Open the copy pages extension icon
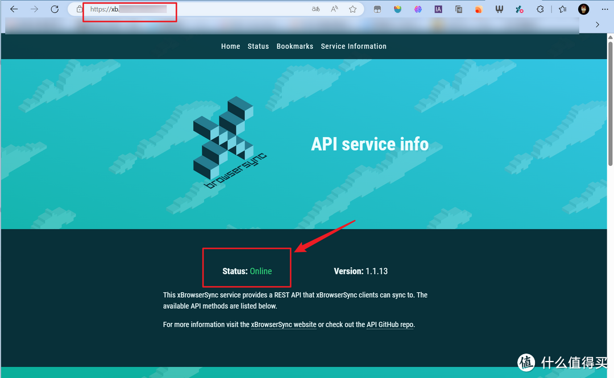 (459, 10)
